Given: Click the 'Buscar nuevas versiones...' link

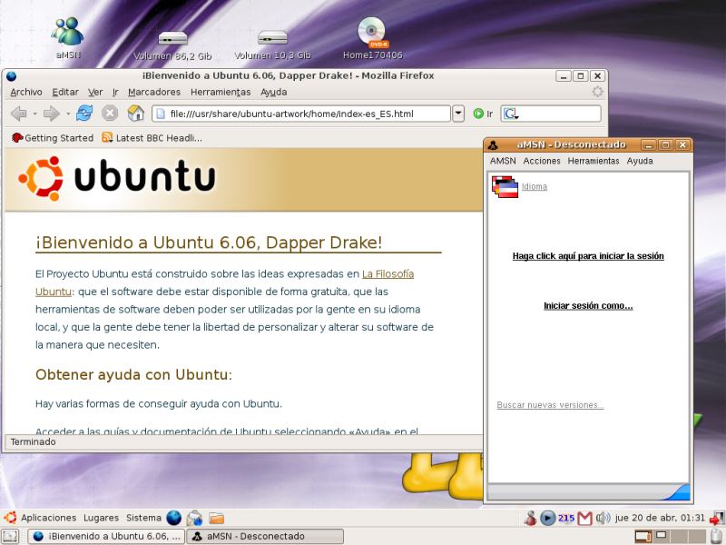Looking at the screenshot, I should [x=550, y=405].
